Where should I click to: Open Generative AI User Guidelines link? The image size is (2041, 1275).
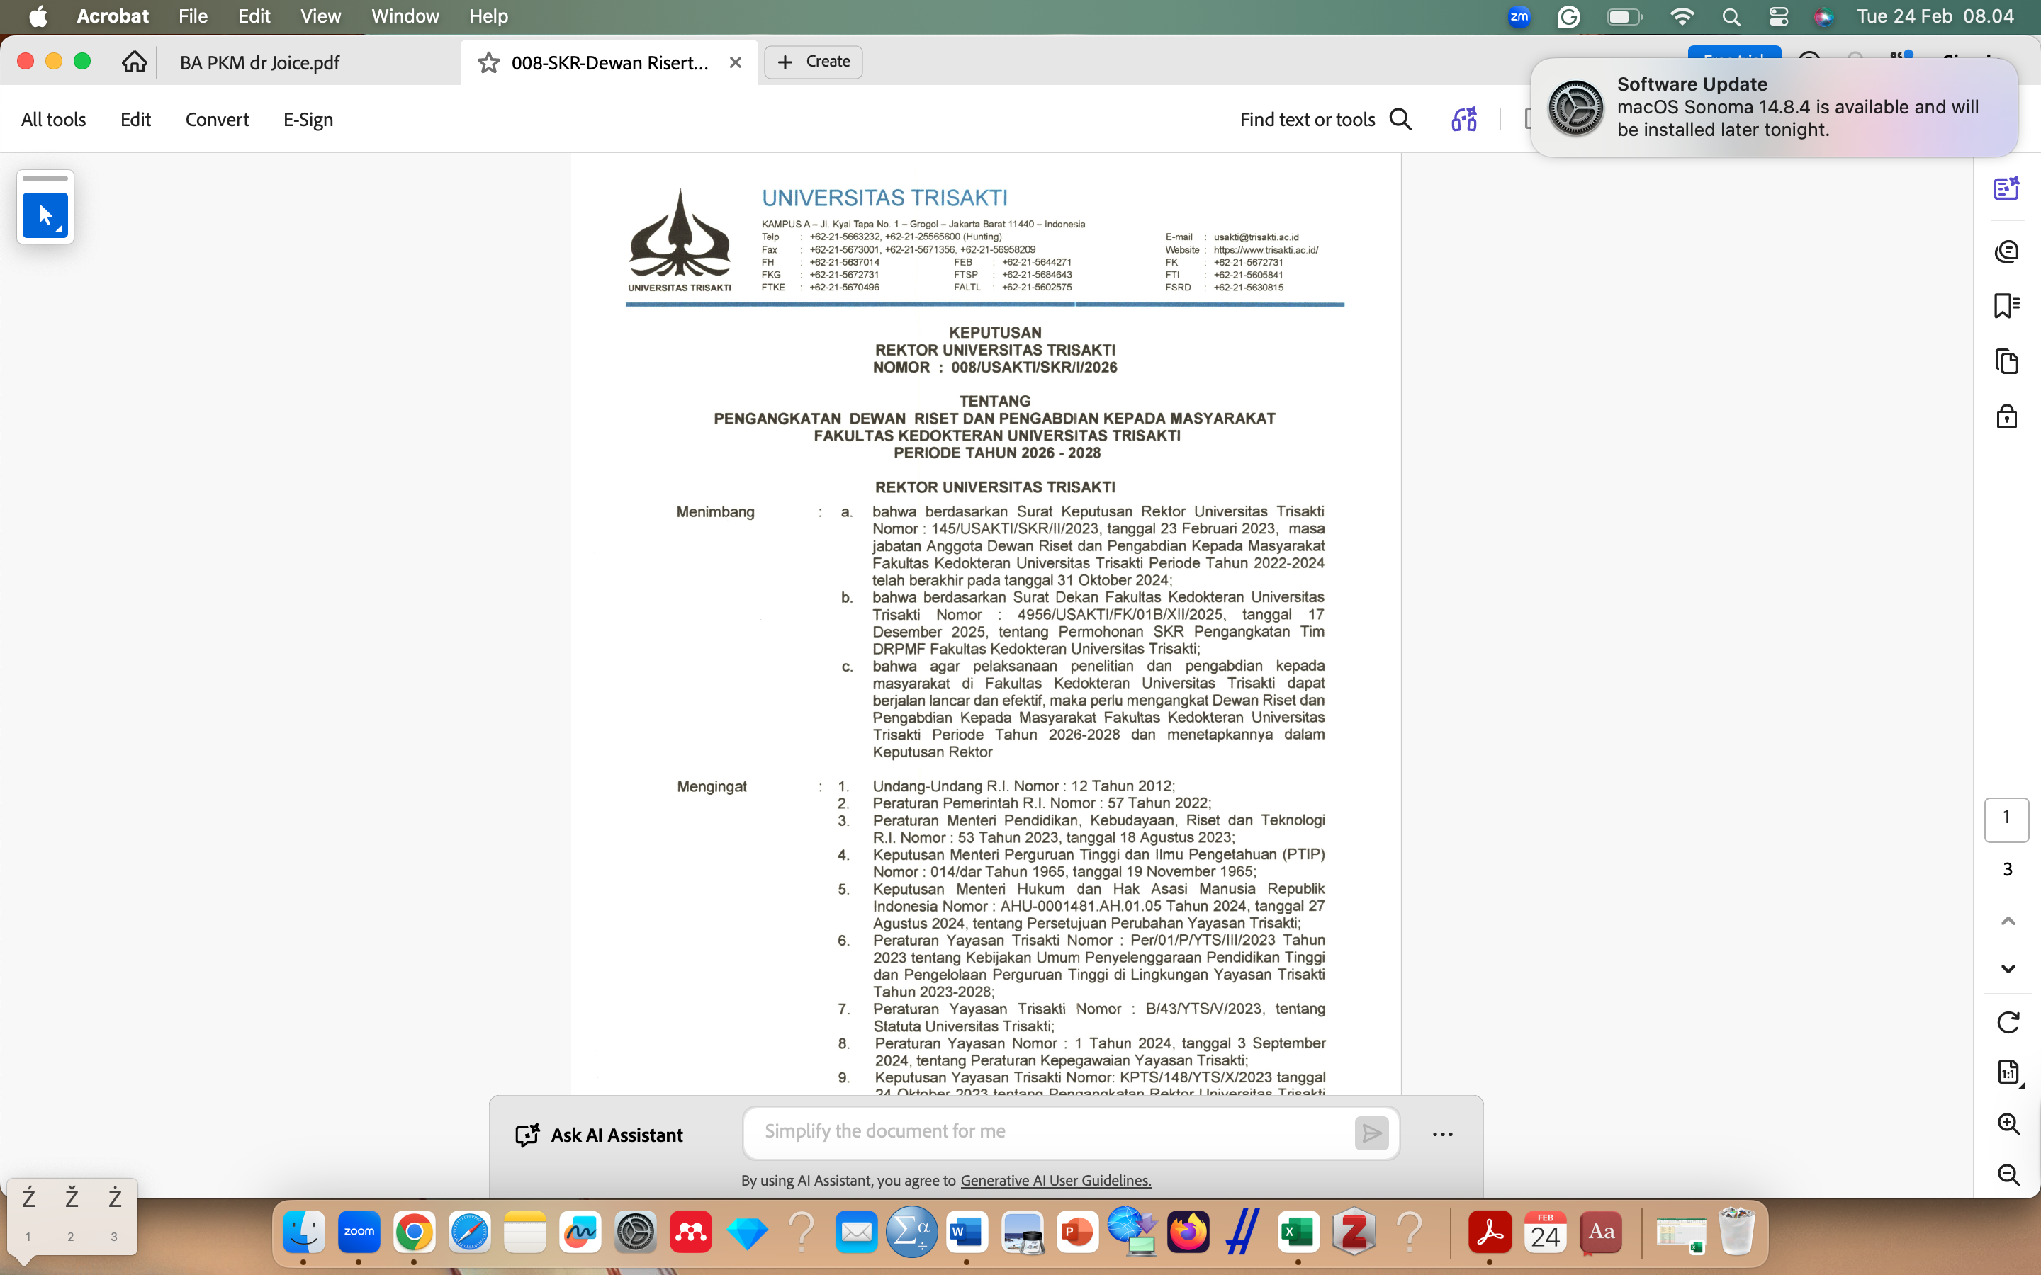[x=1055, y=1181]
